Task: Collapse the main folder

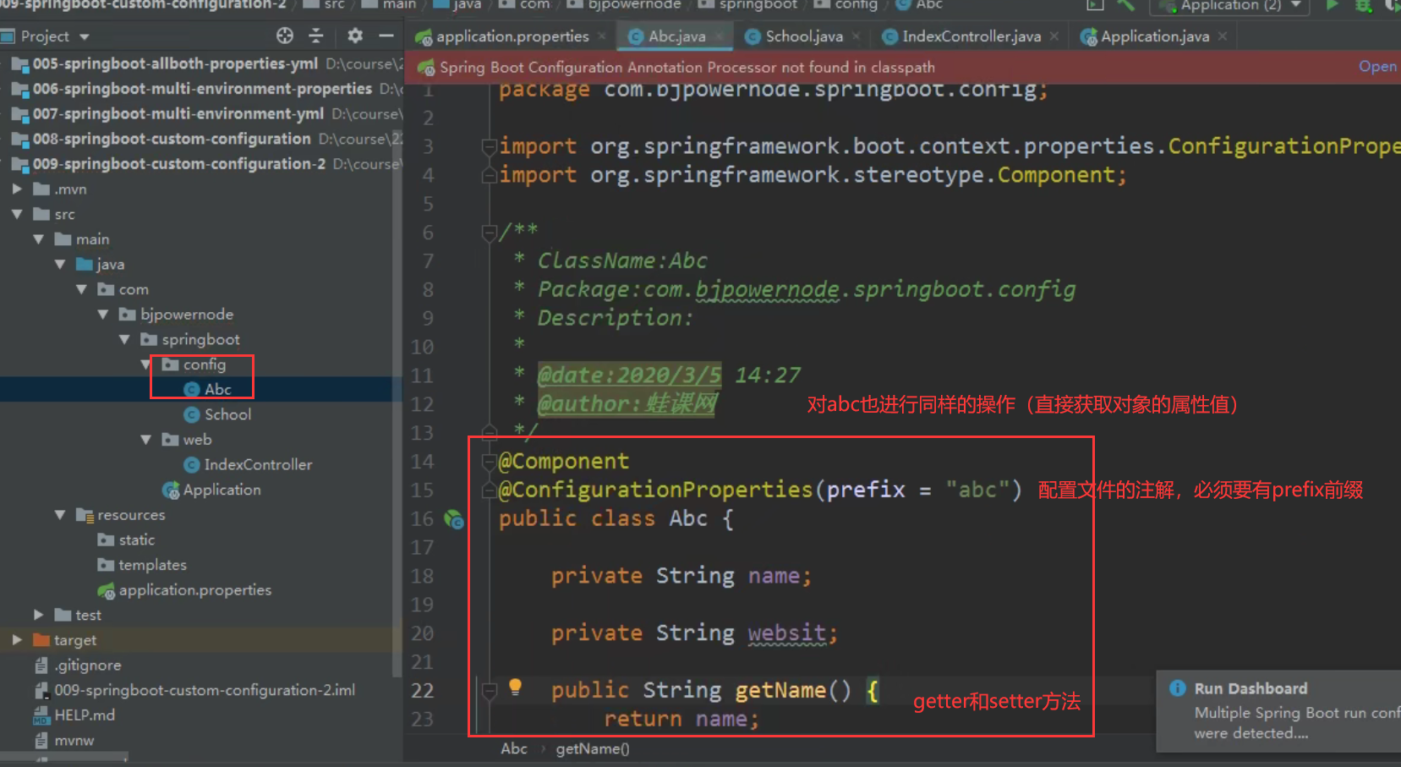Action: (39, 239)
